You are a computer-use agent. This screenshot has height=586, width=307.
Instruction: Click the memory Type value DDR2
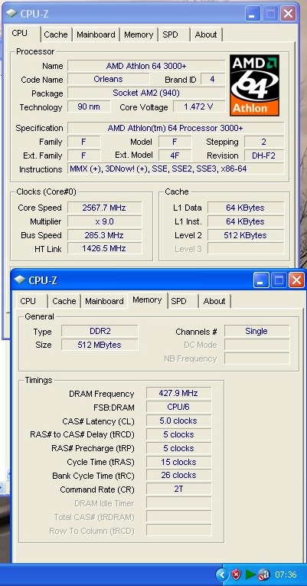(x=100, y=331)
